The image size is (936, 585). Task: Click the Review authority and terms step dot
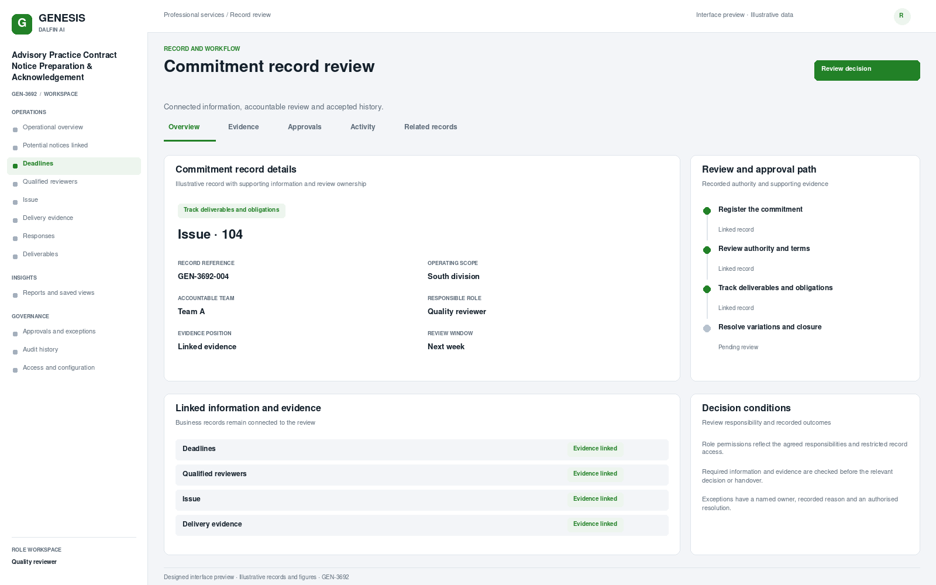(x=707, y=250)
